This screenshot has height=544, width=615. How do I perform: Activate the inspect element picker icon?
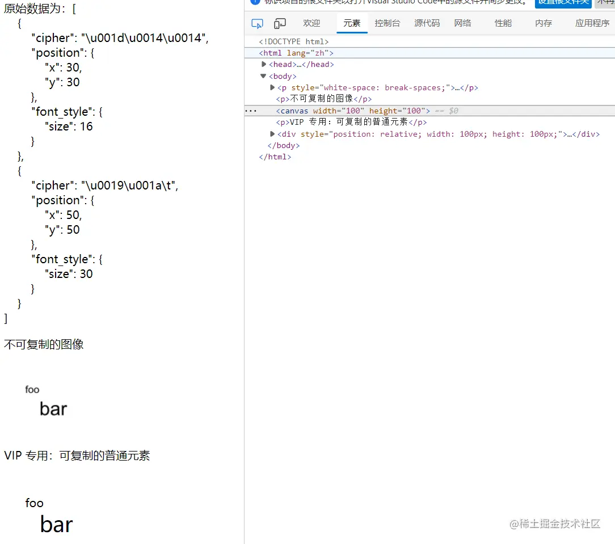point(257,23)
